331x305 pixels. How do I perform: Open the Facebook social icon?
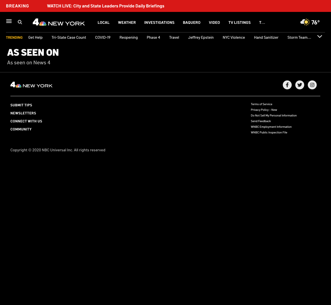click(287, 85)
